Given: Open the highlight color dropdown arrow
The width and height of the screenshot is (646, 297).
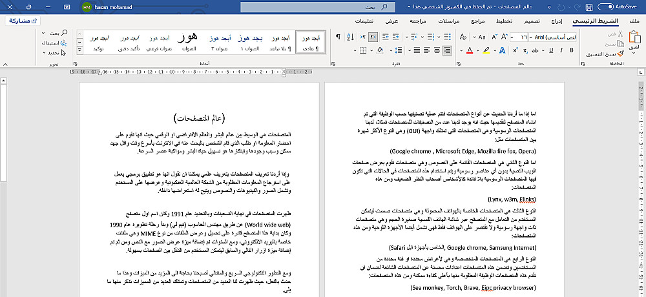Looking at the screenshot, I should click(478, 50).
